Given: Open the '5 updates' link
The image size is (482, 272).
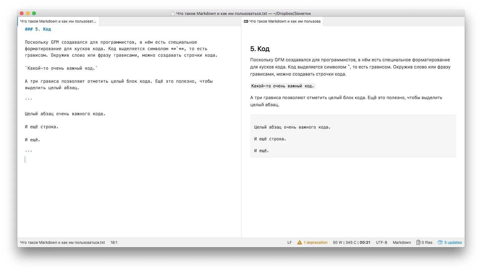Looking at the screenshot, I should point(453,243).
